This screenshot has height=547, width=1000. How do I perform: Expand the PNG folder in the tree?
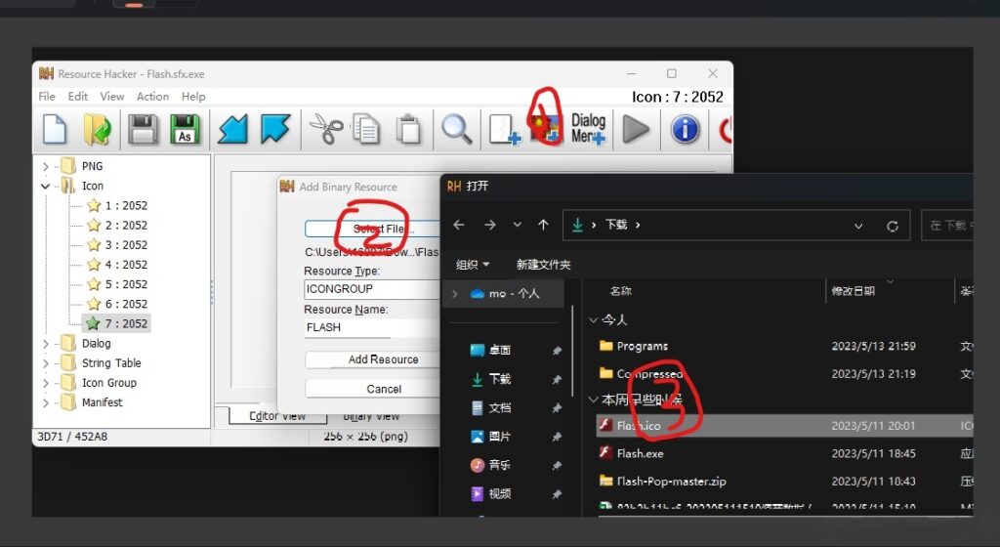(45, 166)
